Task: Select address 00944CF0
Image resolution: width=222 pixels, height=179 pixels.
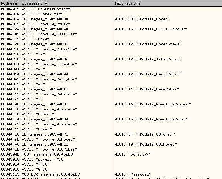Action: tap(10, 59)
